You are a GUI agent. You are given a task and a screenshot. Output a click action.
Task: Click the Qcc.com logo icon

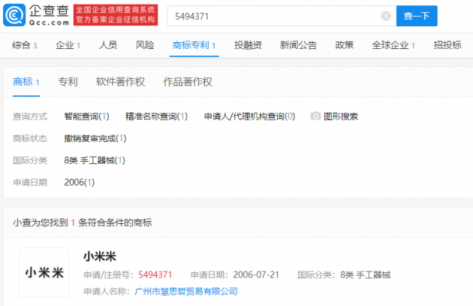pos(14,15)
